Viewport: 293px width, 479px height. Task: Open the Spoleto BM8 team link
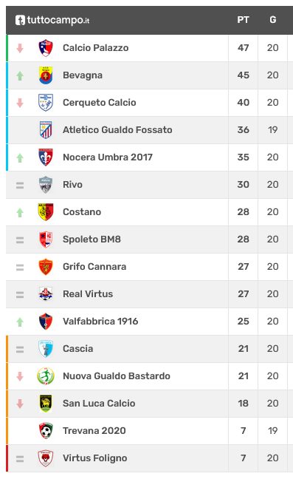pyautogui.click(x=92, y=239)
